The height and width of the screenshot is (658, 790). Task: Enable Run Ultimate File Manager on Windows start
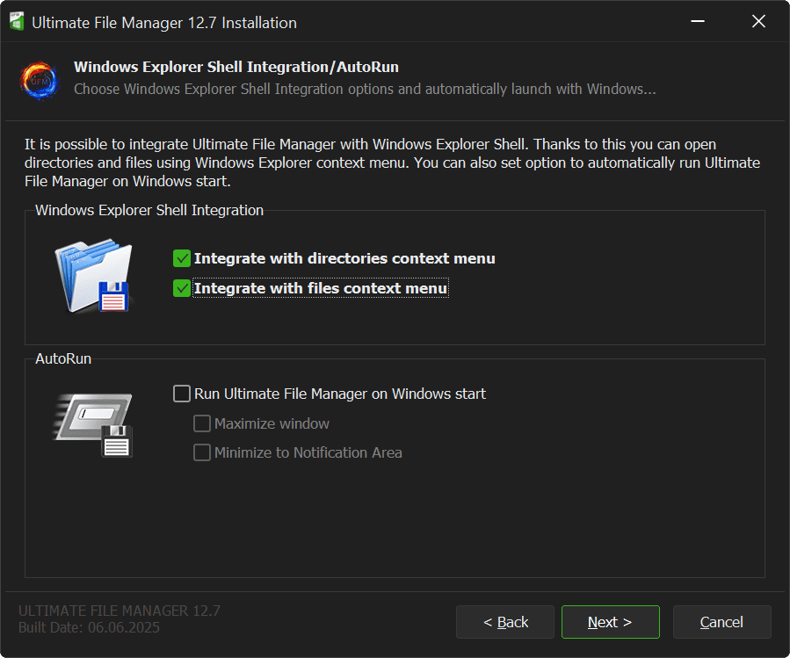[182, 394]
